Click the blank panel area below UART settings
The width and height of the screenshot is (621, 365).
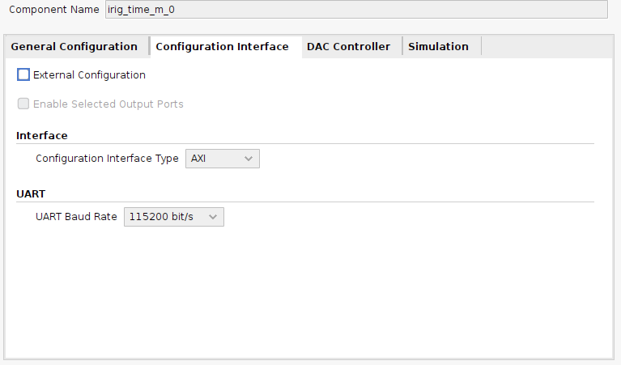[309, 293]
